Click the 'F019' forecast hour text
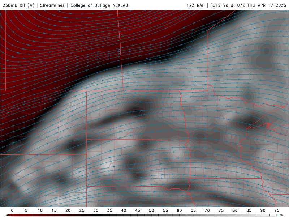The width and height of the screenshot is (289, 217). click(x=215, y=5)
